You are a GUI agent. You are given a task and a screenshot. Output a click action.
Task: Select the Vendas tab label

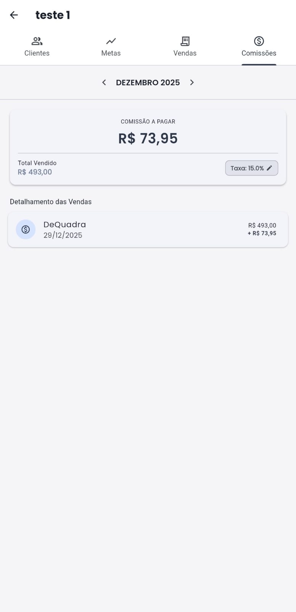(x=185, y=53)
